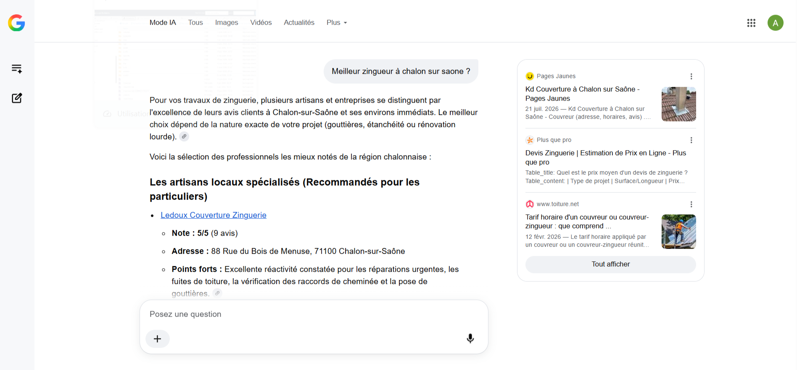
Task: Open the account avatar 'A'
Action: click(775, 23)
